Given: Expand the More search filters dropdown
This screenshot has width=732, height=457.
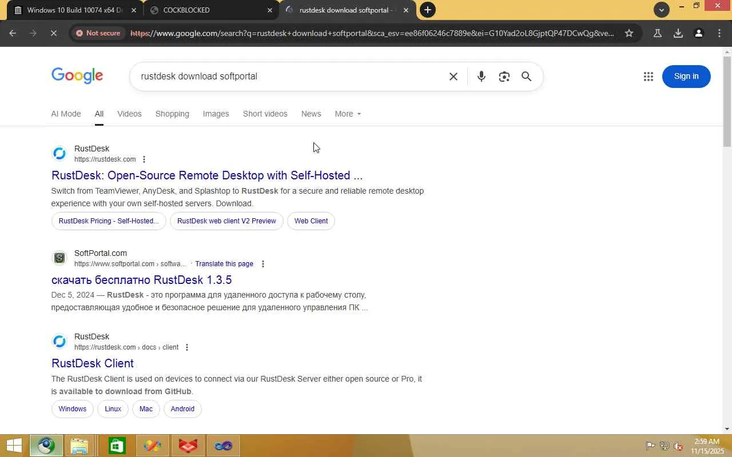Looking at the screenshot, I should tap(348, 114).
